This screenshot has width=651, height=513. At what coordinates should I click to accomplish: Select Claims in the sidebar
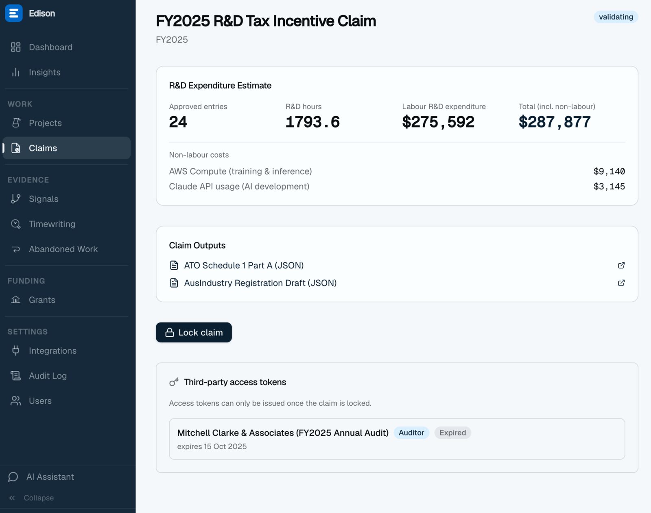point(67,148)
